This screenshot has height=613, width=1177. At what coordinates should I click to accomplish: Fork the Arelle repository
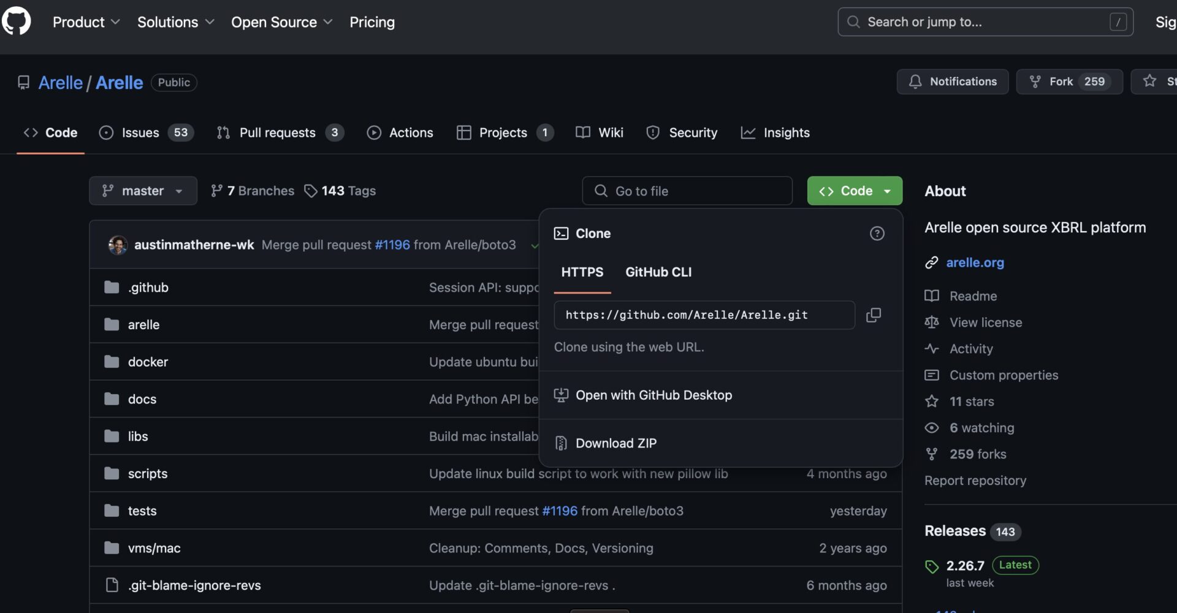coord(1060,82)
